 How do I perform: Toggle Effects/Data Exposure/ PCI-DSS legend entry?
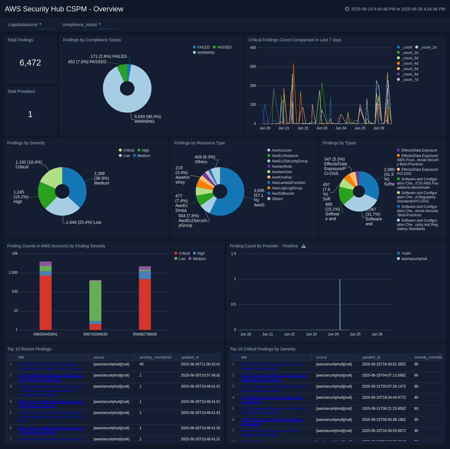(418, 172)
